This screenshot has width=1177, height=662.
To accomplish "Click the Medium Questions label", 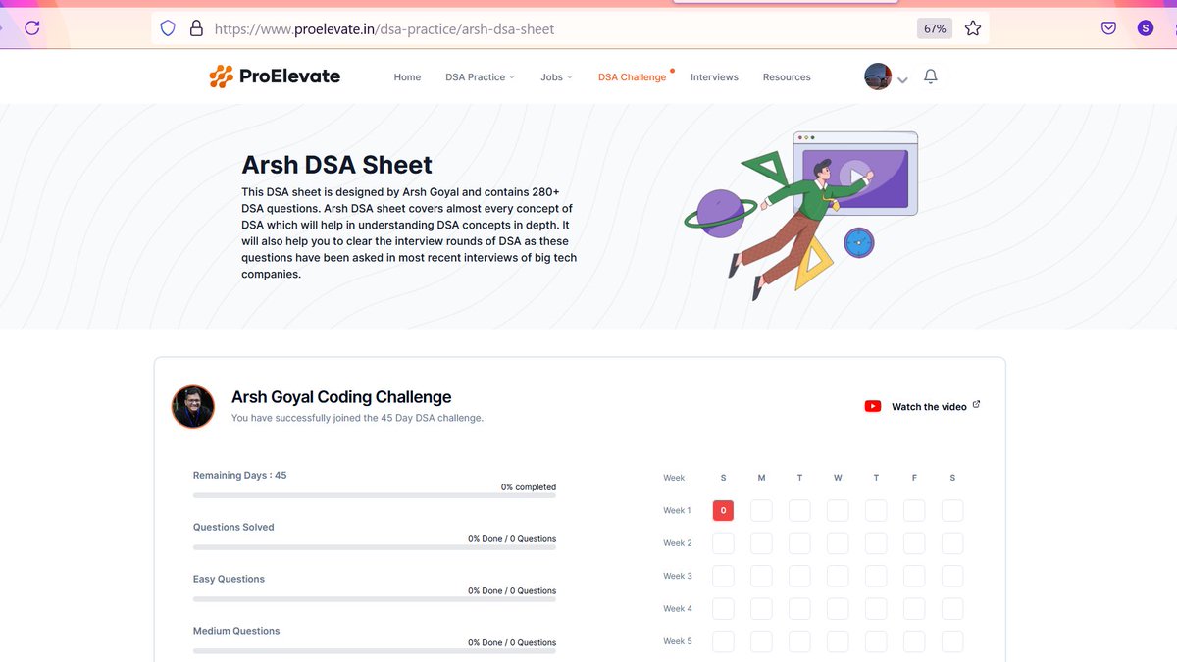I will point(236,631).
